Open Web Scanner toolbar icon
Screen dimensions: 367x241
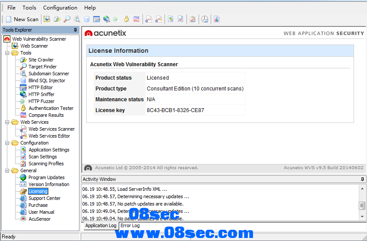pos(47,19)
